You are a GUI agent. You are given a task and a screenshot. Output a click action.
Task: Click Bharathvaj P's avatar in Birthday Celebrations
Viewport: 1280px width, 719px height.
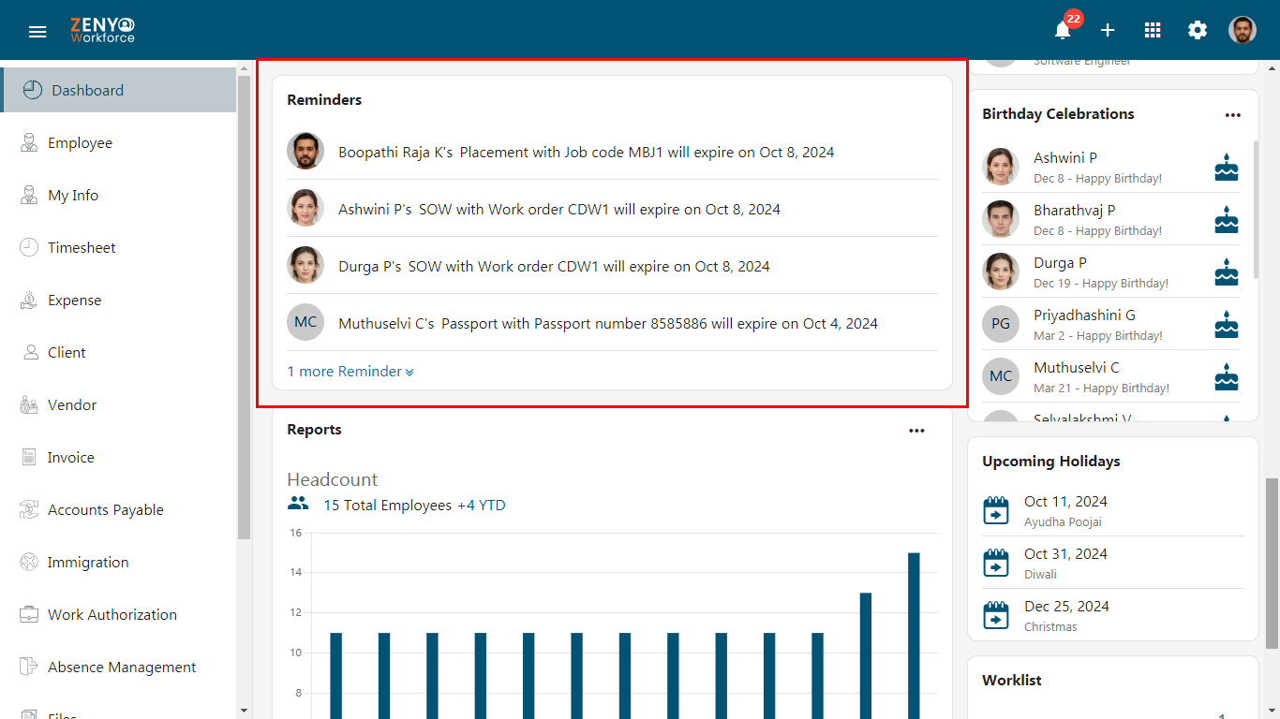click(x=1001, y=219)
